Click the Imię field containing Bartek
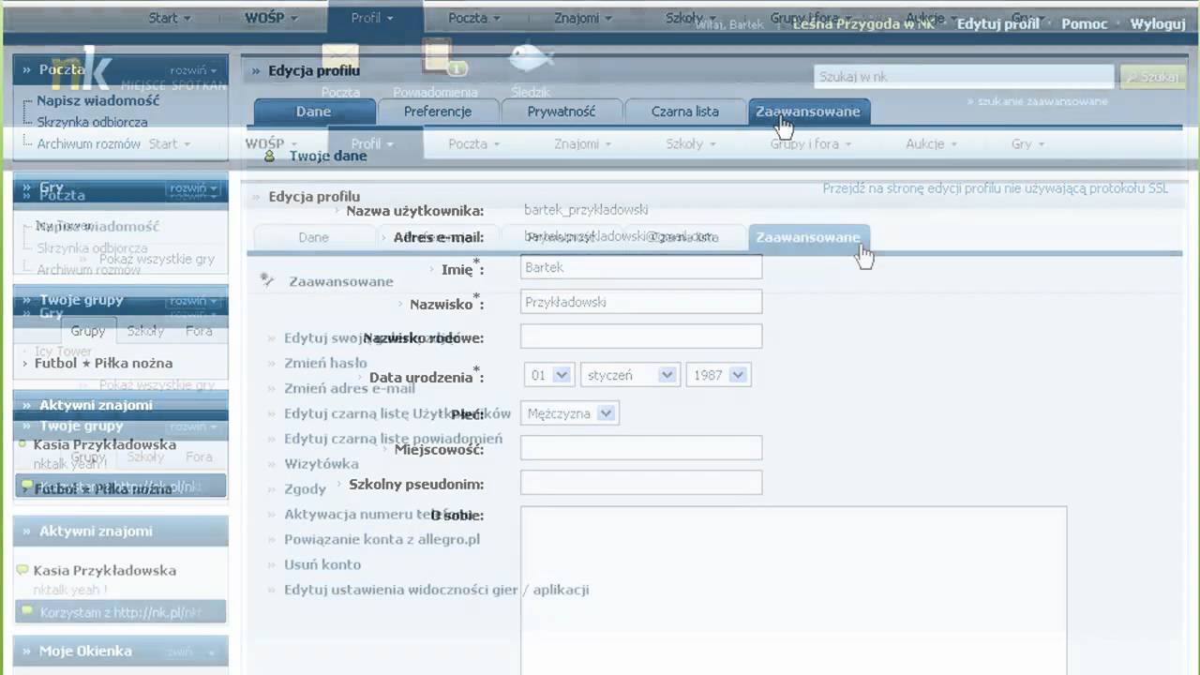This screenshot has width=1200, height=675. (641, 267)
